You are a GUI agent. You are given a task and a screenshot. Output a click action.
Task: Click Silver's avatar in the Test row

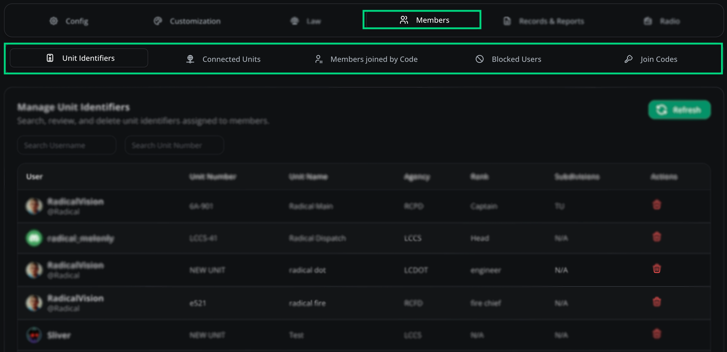(34, 335)
